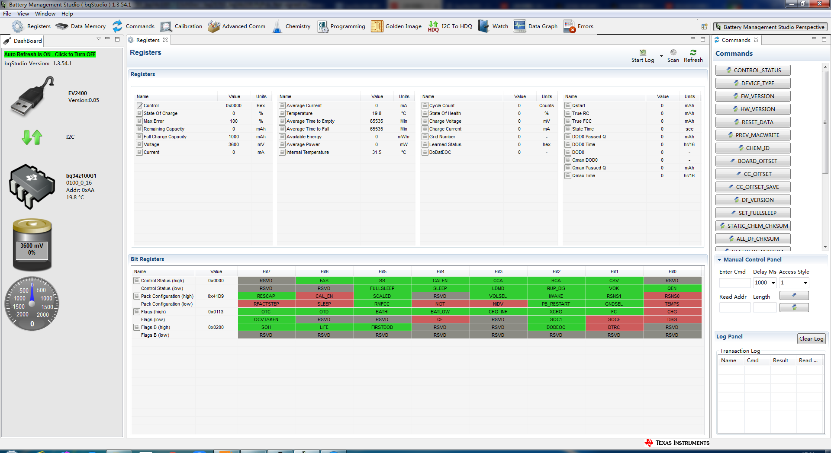The height and width of the screenshot is (453, 831).
Task: Open Golden Image tool
Action: [x=396, y=26]
